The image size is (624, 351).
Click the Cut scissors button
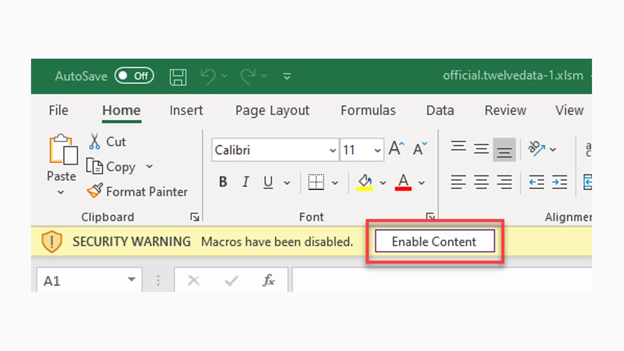pos(108,142)
